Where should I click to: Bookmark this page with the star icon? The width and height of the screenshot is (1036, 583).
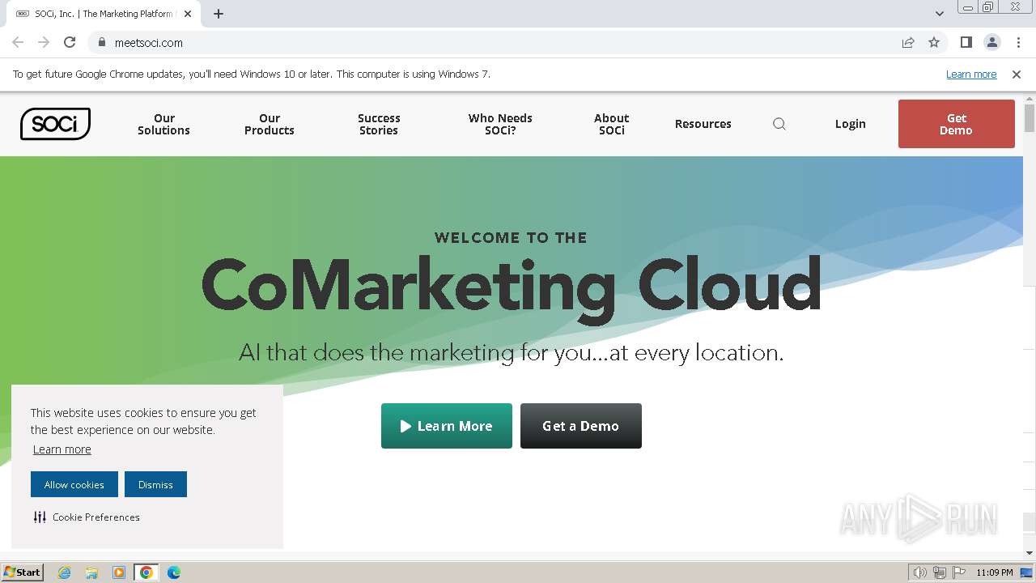pyautogui.click(x=934, y=42)
